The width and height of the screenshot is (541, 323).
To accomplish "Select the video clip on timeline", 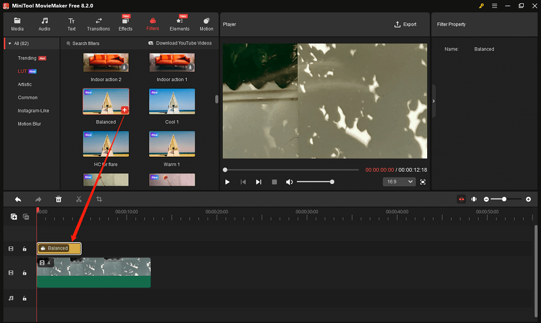I will point(93,273).
